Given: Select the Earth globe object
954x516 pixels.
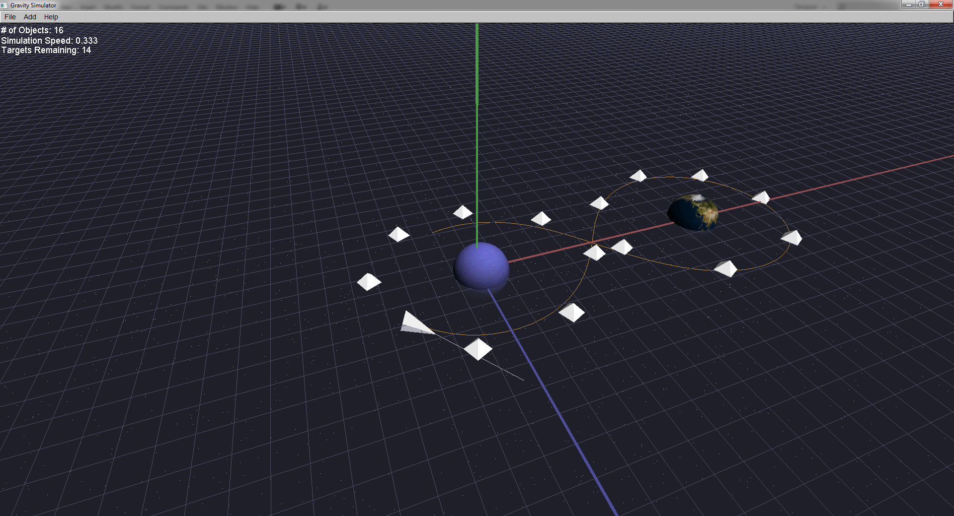Looking at the screenshot, I should coord(693,212).
